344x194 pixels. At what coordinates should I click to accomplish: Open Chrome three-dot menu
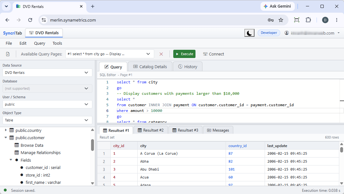(x=336, y=20)
